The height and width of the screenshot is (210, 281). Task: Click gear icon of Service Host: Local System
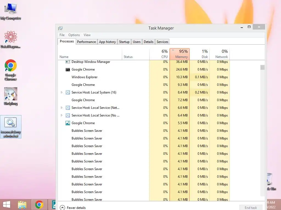tap(68, 92)
